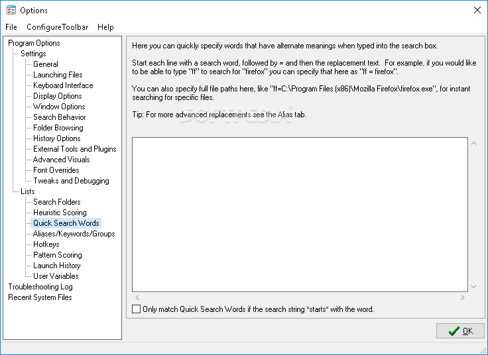Open the Launching Files settings page
Screen dimensions: 488x355
tap(58, 75)
